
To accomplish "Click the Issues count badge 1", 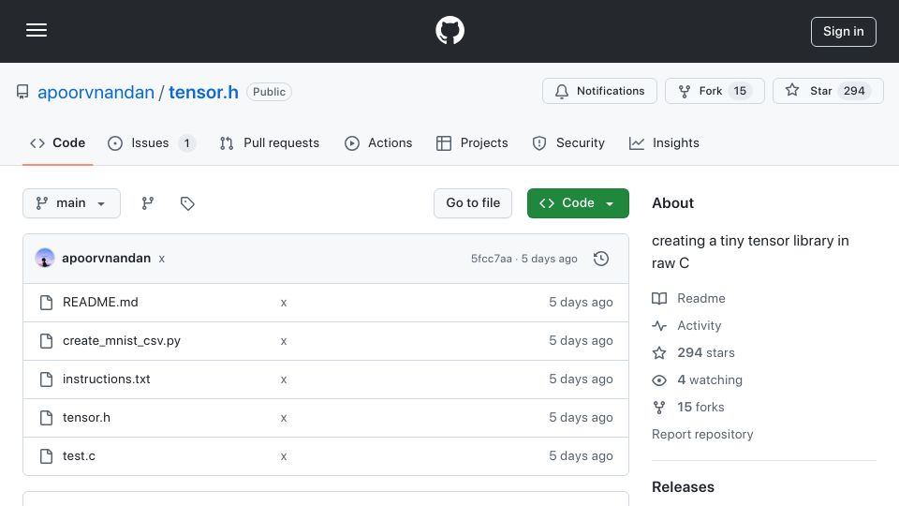I will [186, 142].
